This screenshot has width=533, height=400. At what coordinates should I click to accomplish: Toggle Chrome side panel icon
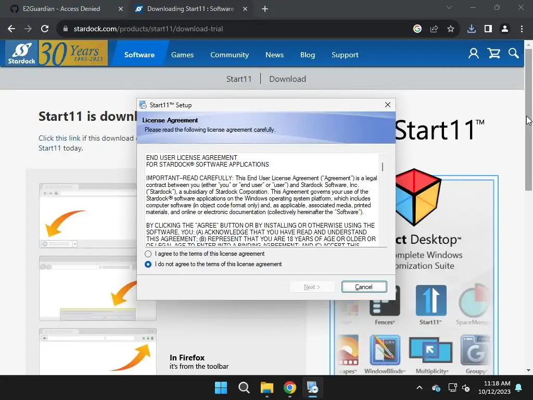488,29
